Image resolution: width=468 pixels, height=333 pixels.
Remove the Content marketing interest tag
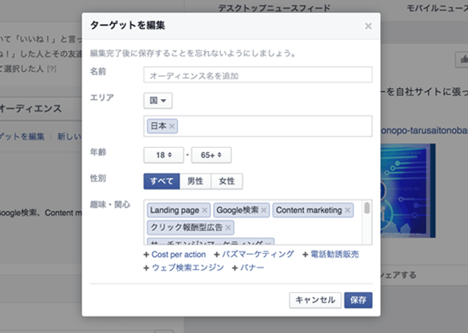click(348, 210)
